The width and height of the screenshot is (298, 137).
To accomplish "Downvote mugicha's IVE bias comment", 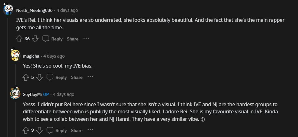I will coord(39,77).
